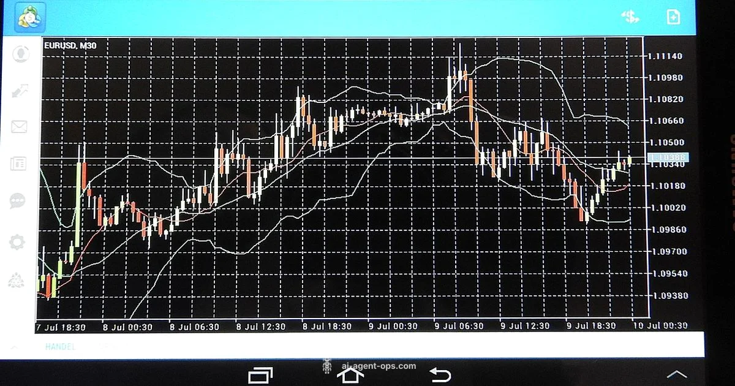Click the bottom people icon in the sidebar

(x=17, y=281)
